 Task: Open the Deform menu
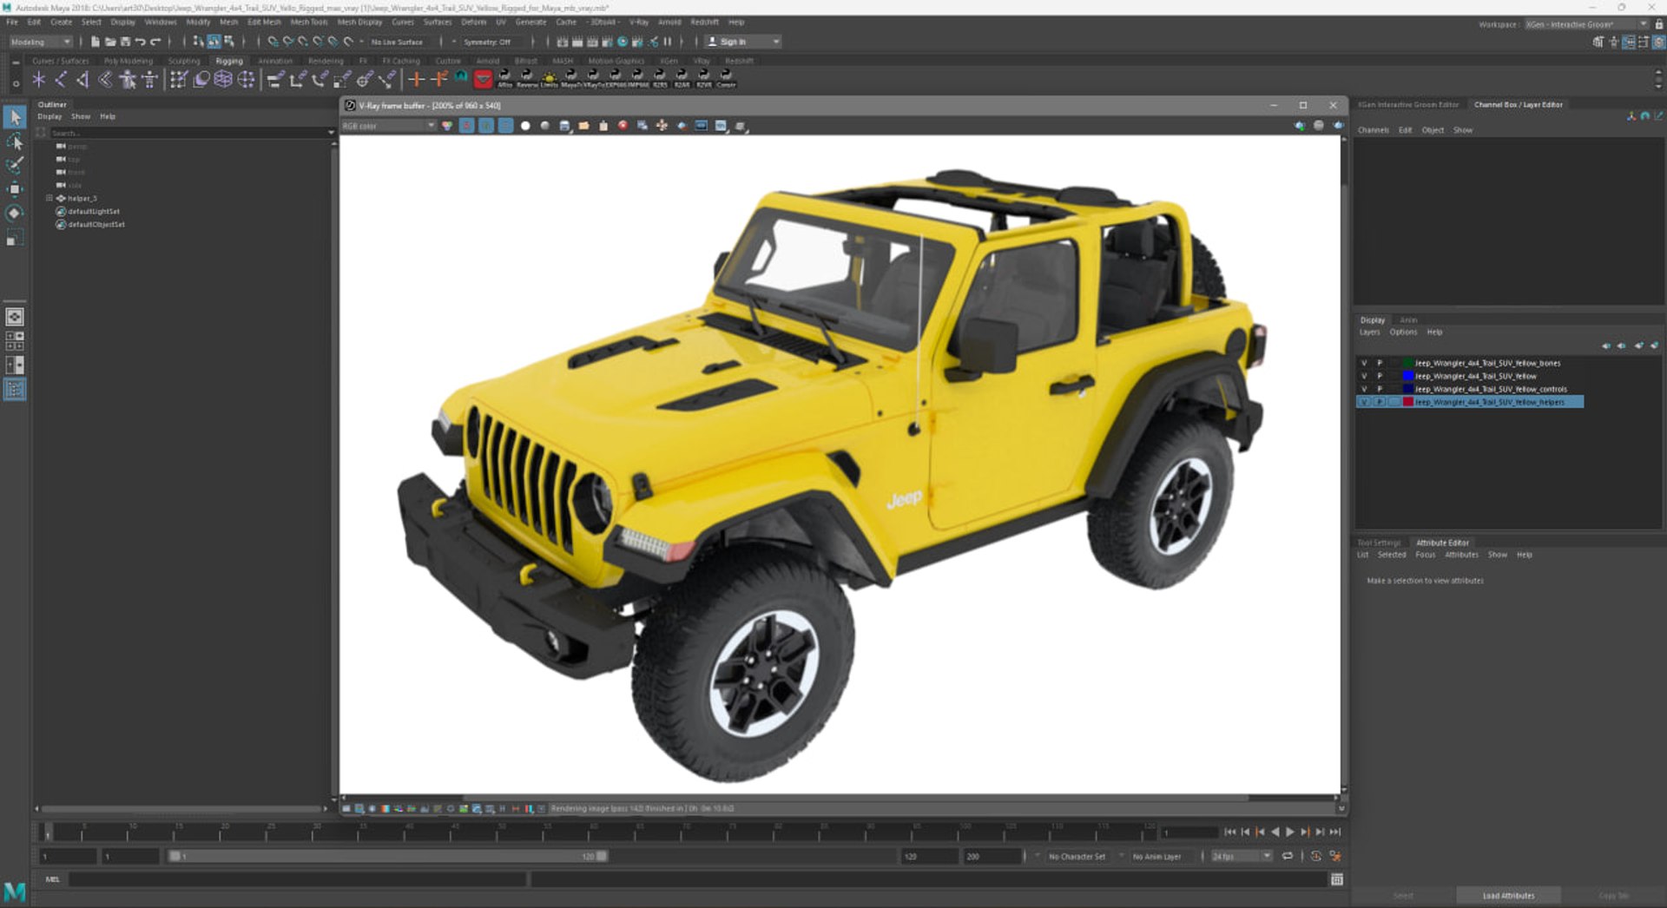[x=474, y=22]
